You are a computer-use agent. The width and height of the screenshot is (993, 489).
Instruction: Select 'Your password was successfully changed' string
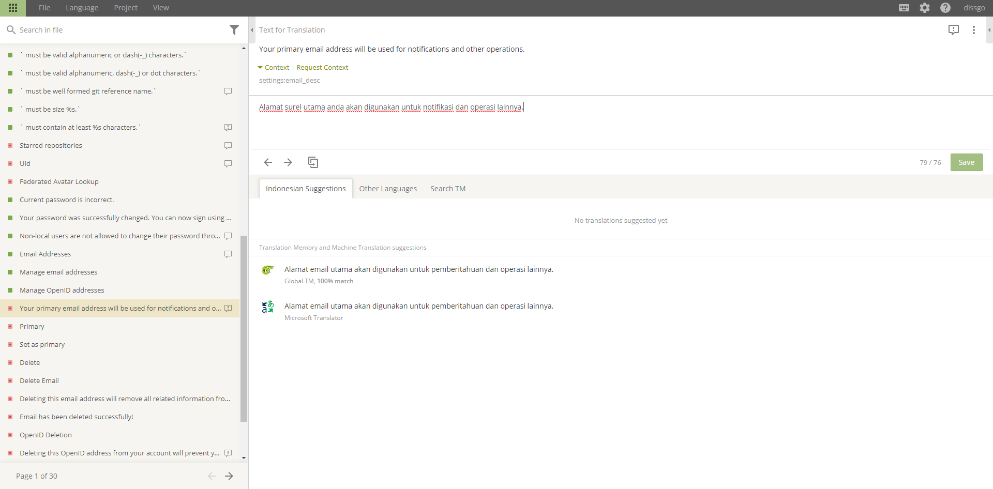point(119,218)
